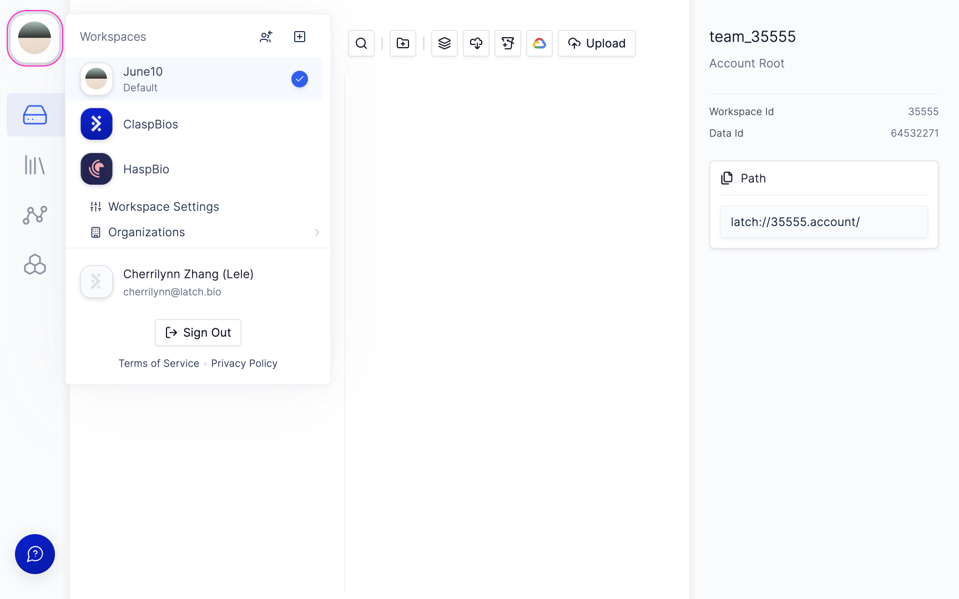Viewport: 959px width, 599px height.
Task: Click the workspace avatar in the sidebar
Action: tap(35, 38)
